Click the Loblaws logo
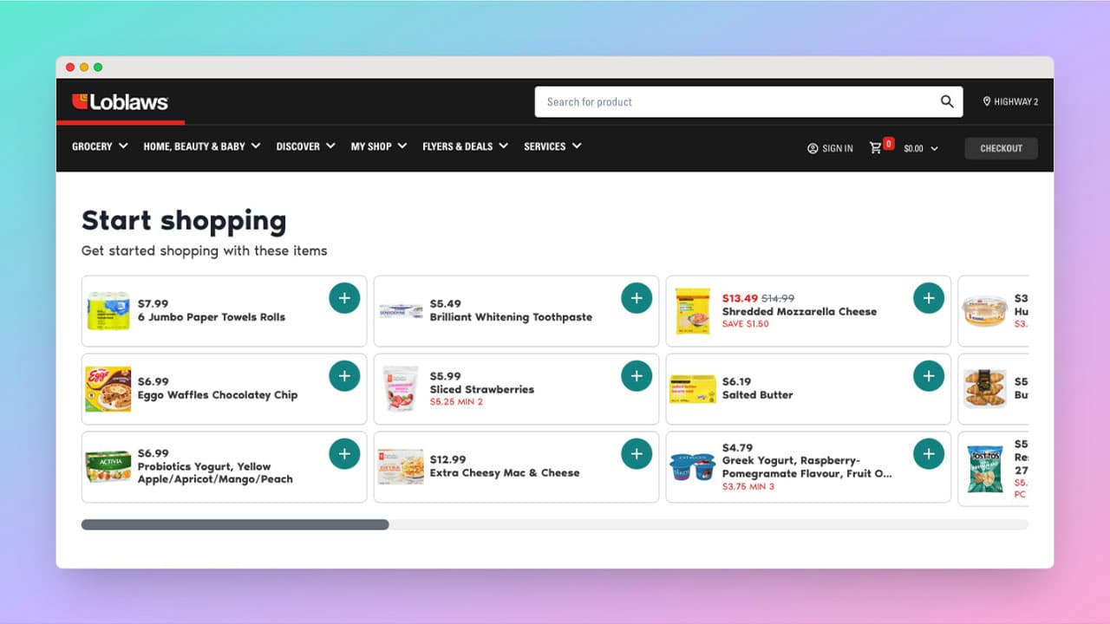The height and width of the screenshot is (624, 1110). click(120, 102)
